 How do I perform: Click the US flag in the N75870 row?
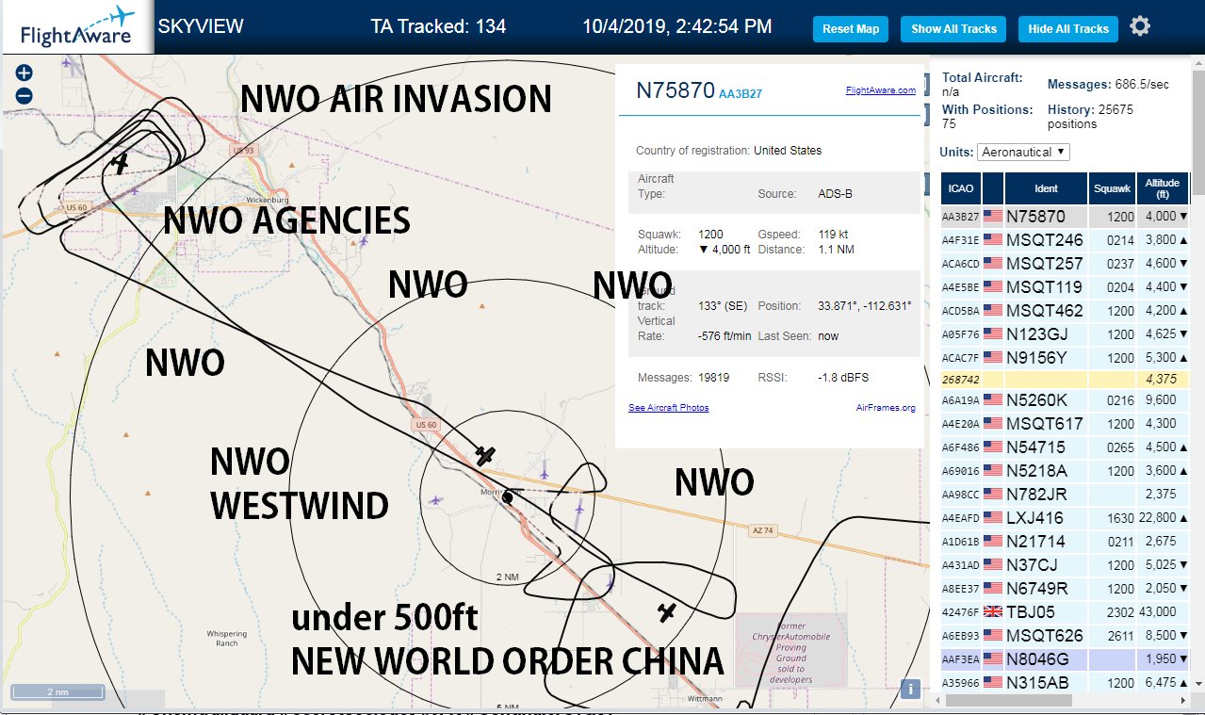pyautogui.click(x=992, y=217)
